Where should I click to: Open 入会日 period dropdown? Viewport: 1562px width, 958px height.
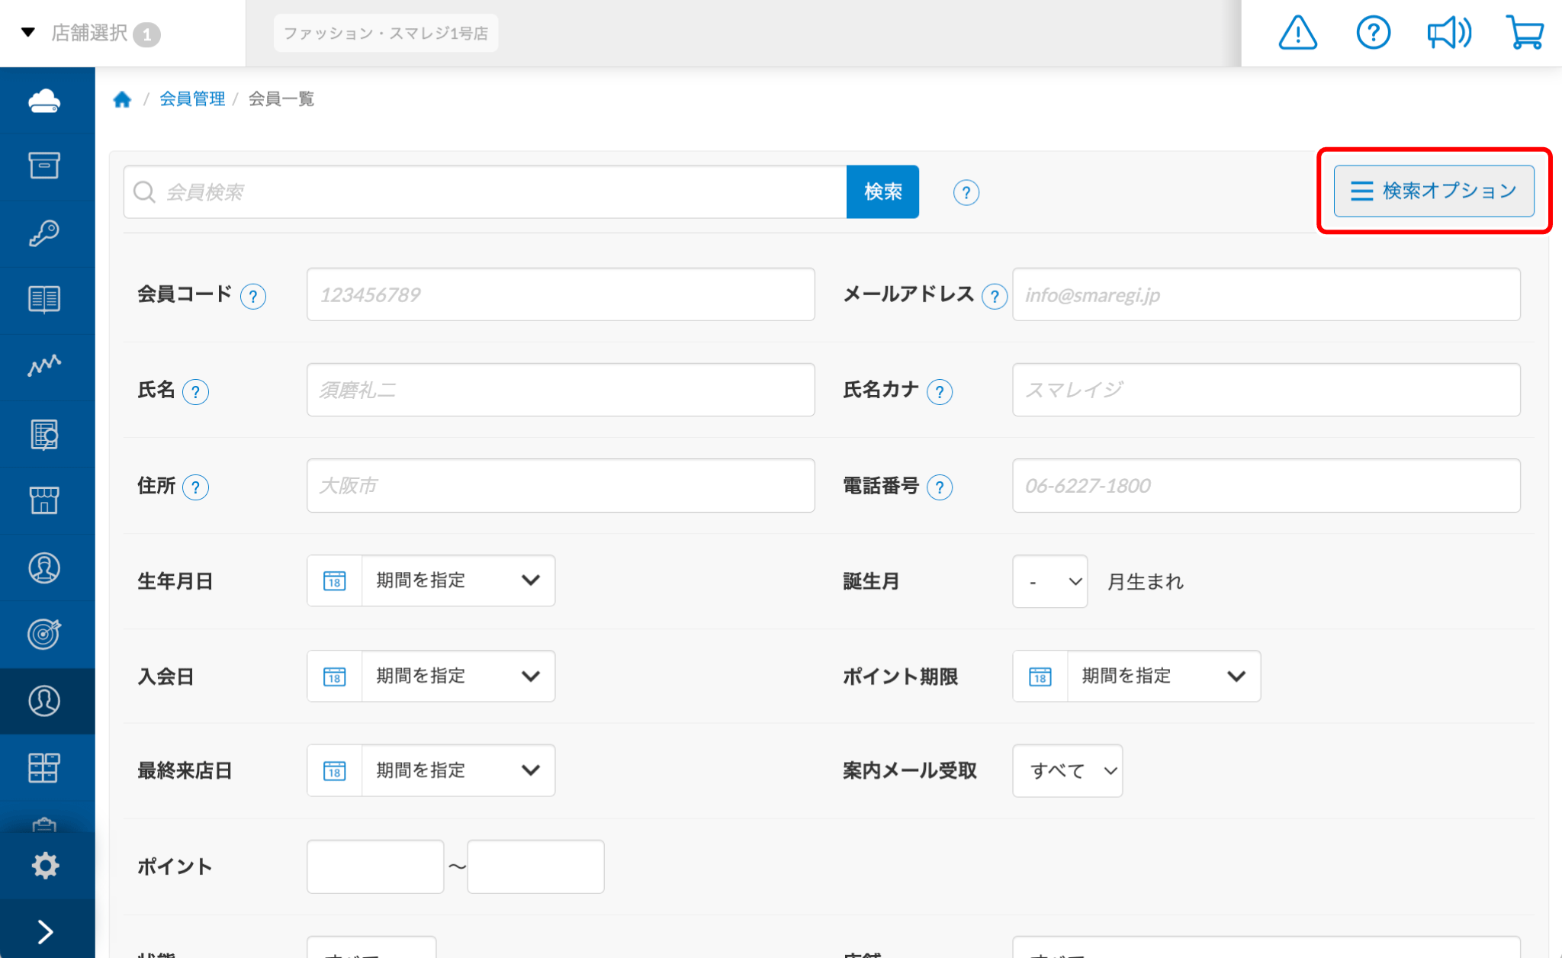[458, 677]
